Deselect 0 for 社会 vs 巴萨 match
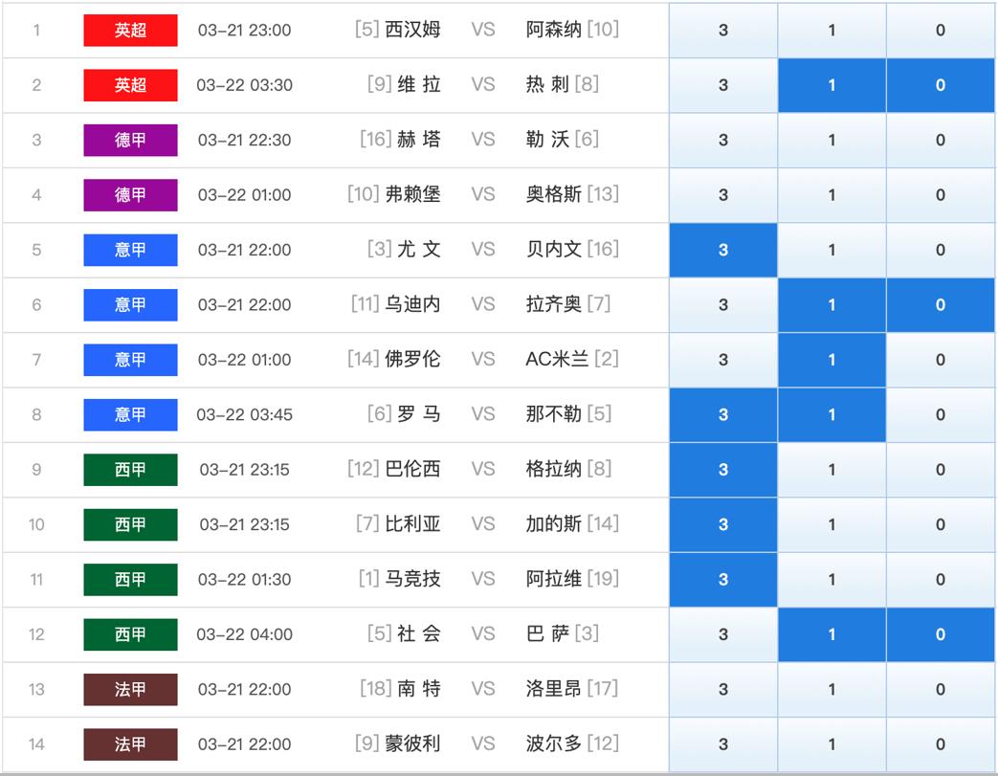The image size is (998, 776). (x=940, y=634)
